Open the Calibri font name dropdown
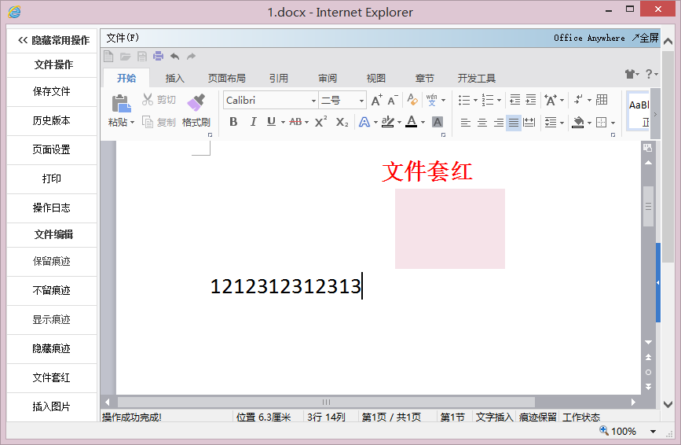The height and width of the screenshot is (445, 681). (x=313, y=101)
